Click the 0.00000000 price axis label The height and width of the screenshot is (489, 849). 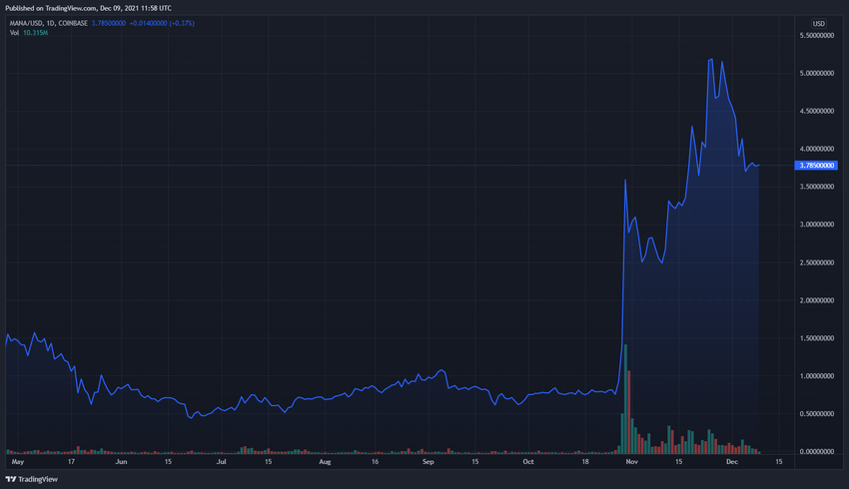816,452
